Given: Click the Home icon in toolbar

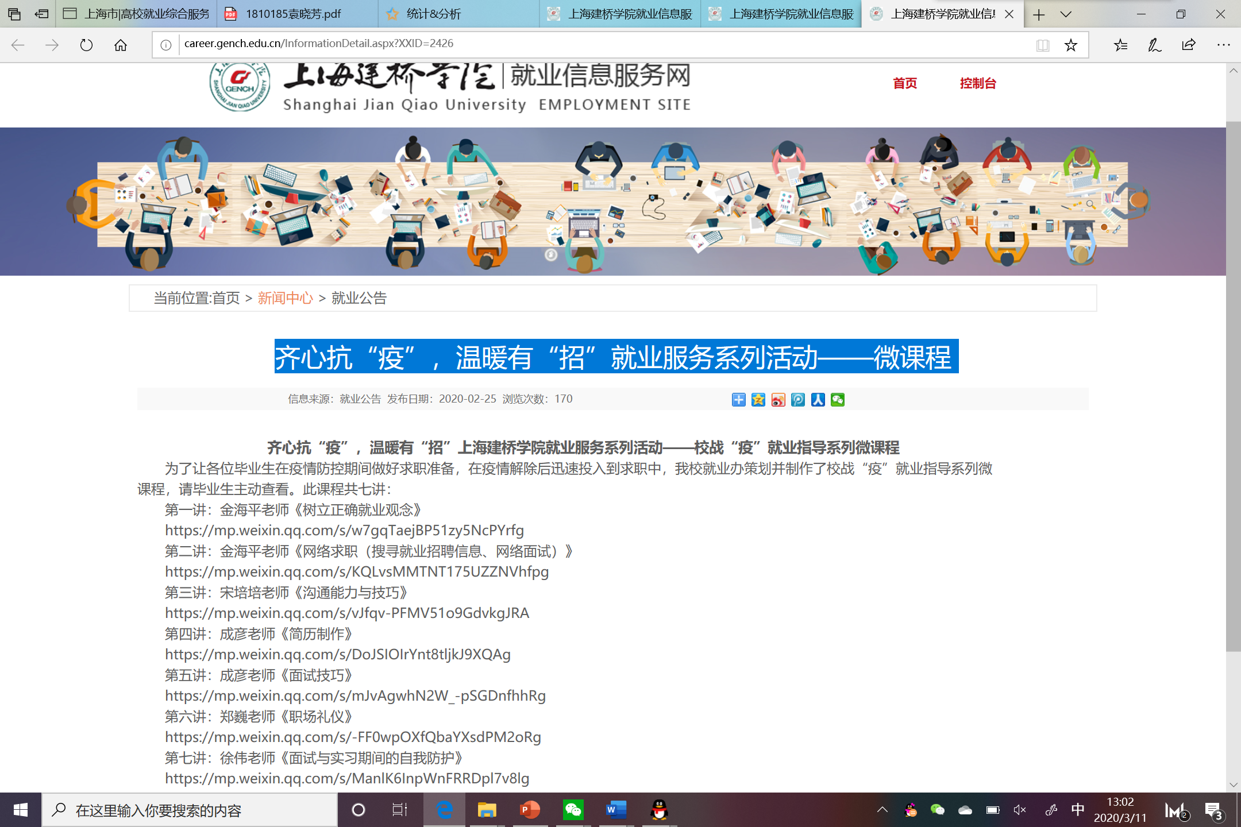Looking at the screenshot, I should [121, 45].
